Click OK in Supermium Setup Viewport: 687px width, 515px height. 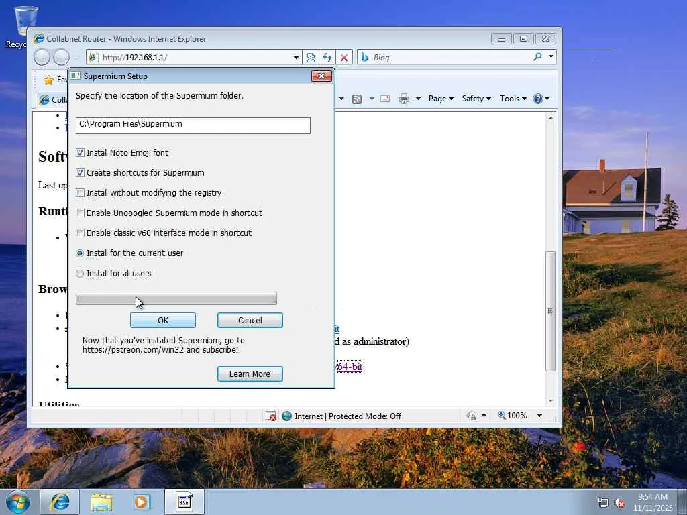click(163, 320)
